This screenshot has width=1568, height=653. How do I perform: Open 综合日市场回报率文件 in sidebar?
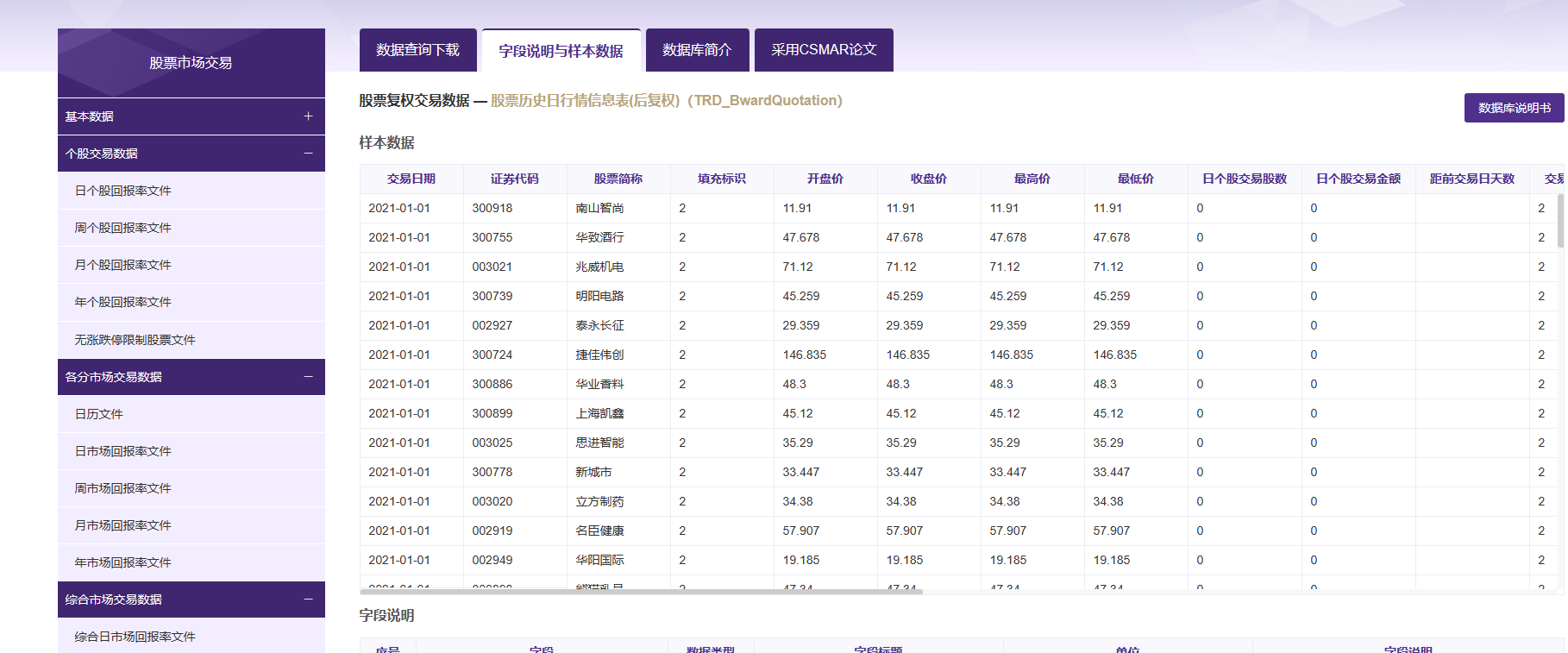(191, 637)
